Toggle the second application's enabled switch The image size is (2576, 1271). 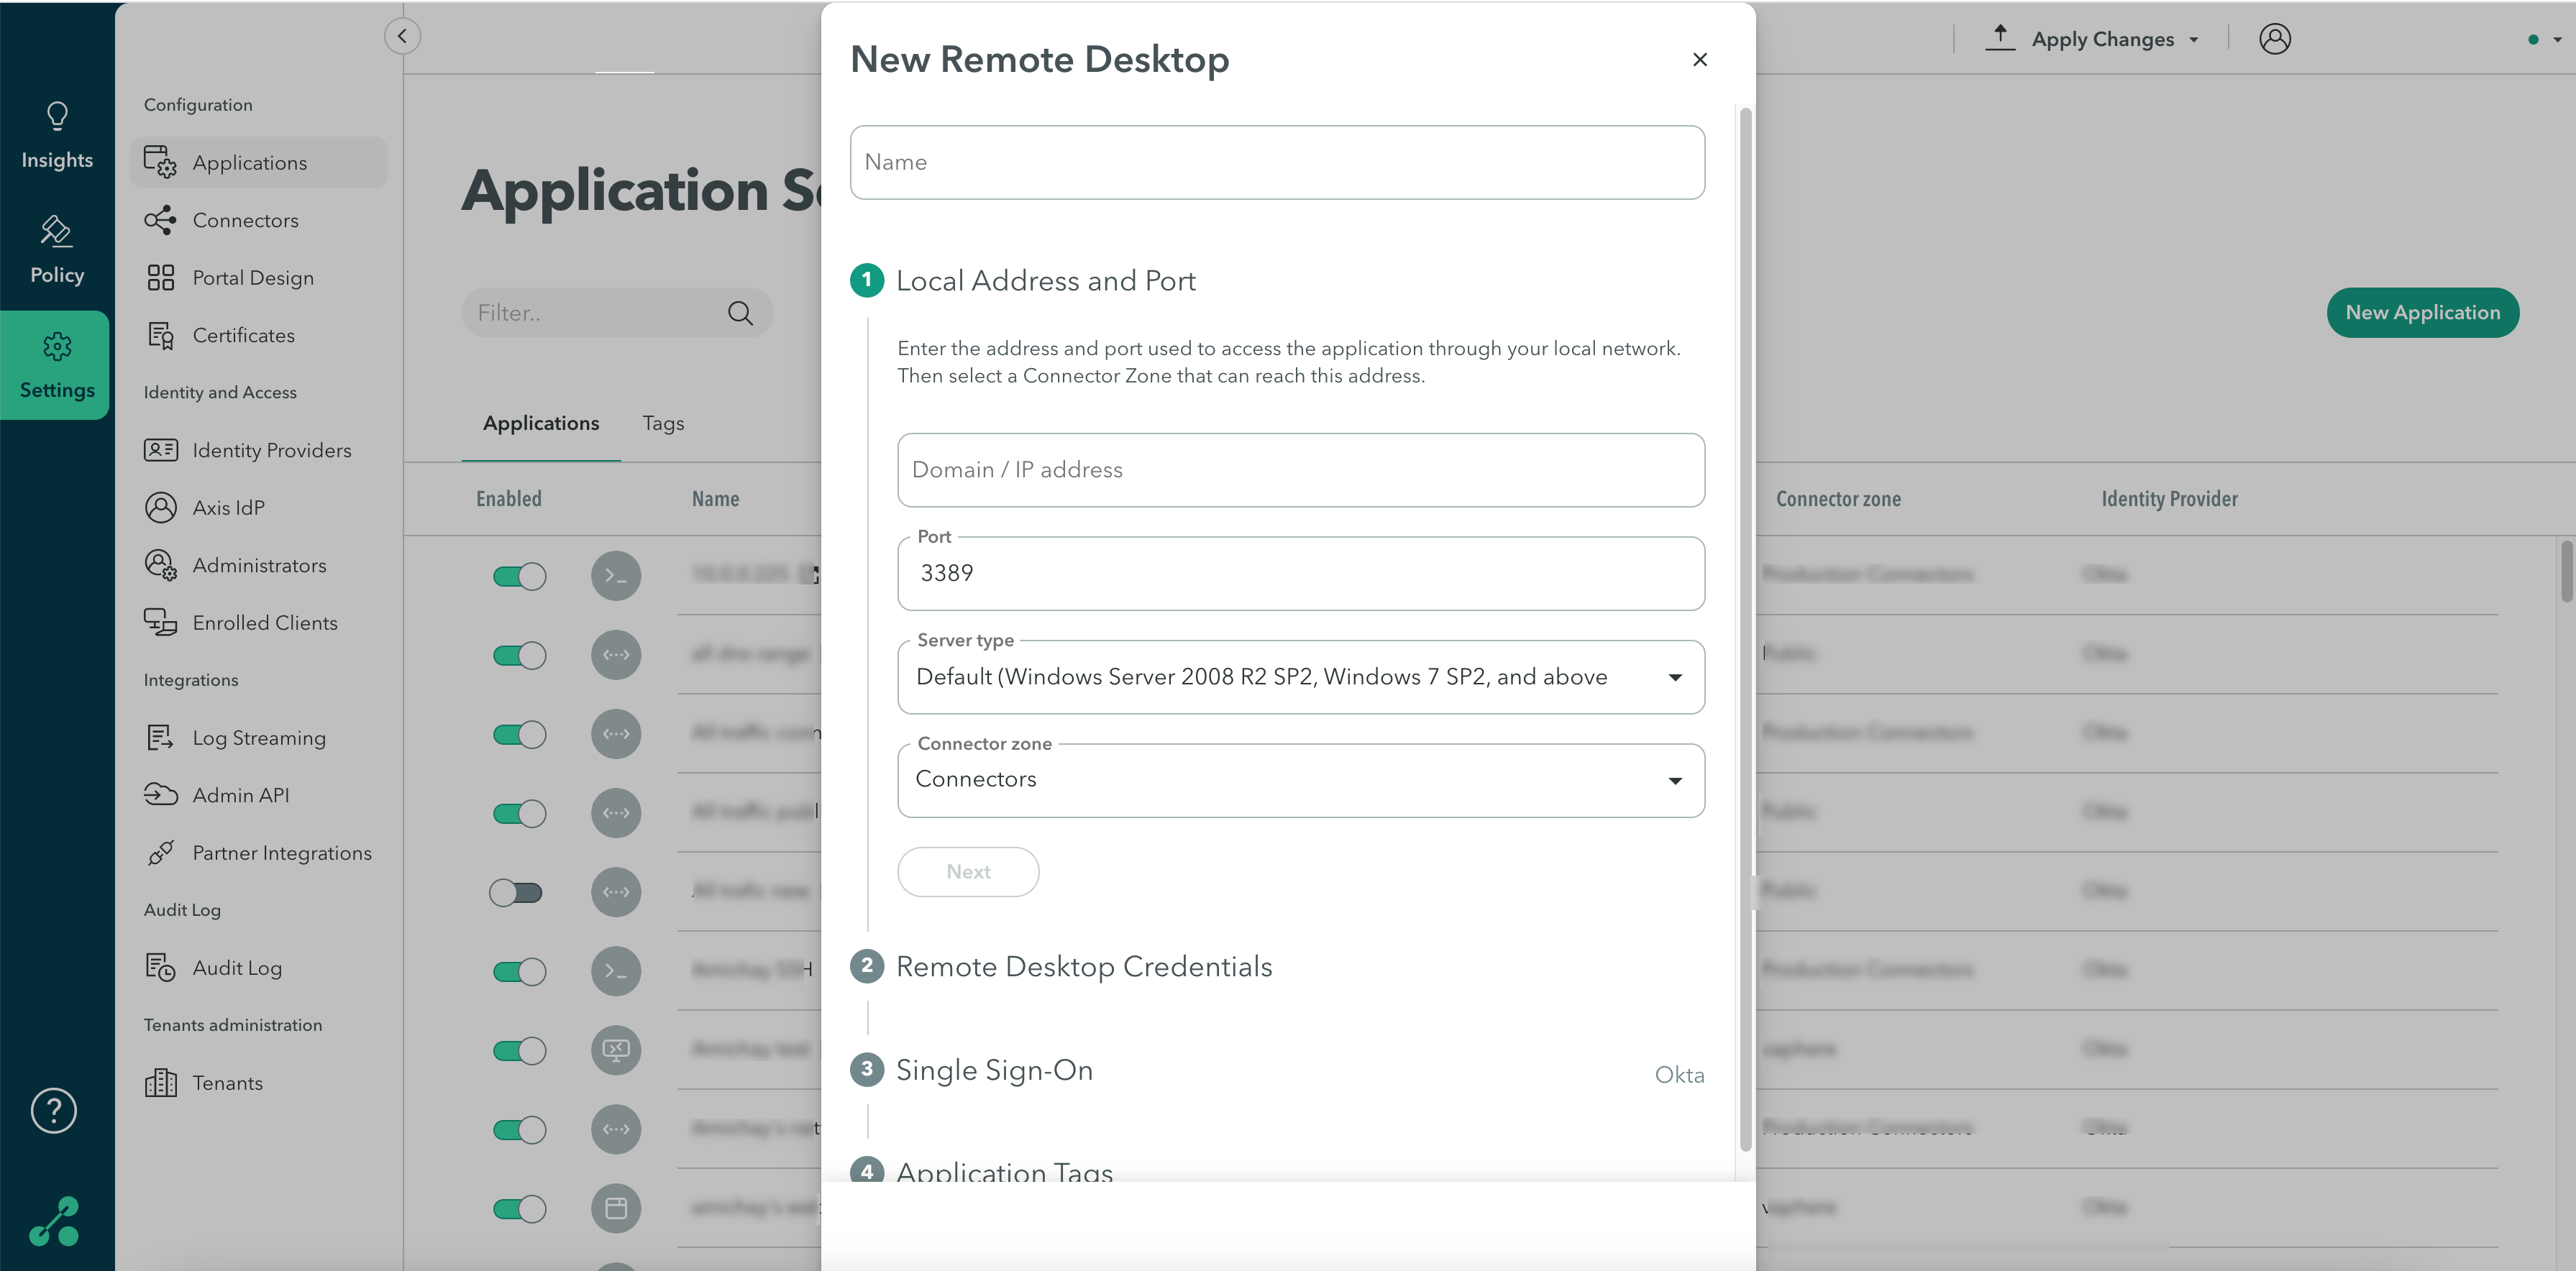(x=519, y=655)
